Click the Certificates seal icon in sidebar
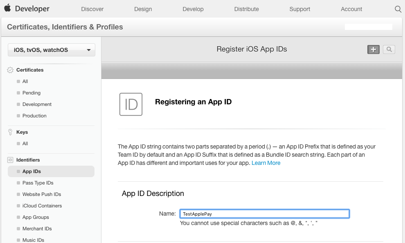 tap(10, 70)
